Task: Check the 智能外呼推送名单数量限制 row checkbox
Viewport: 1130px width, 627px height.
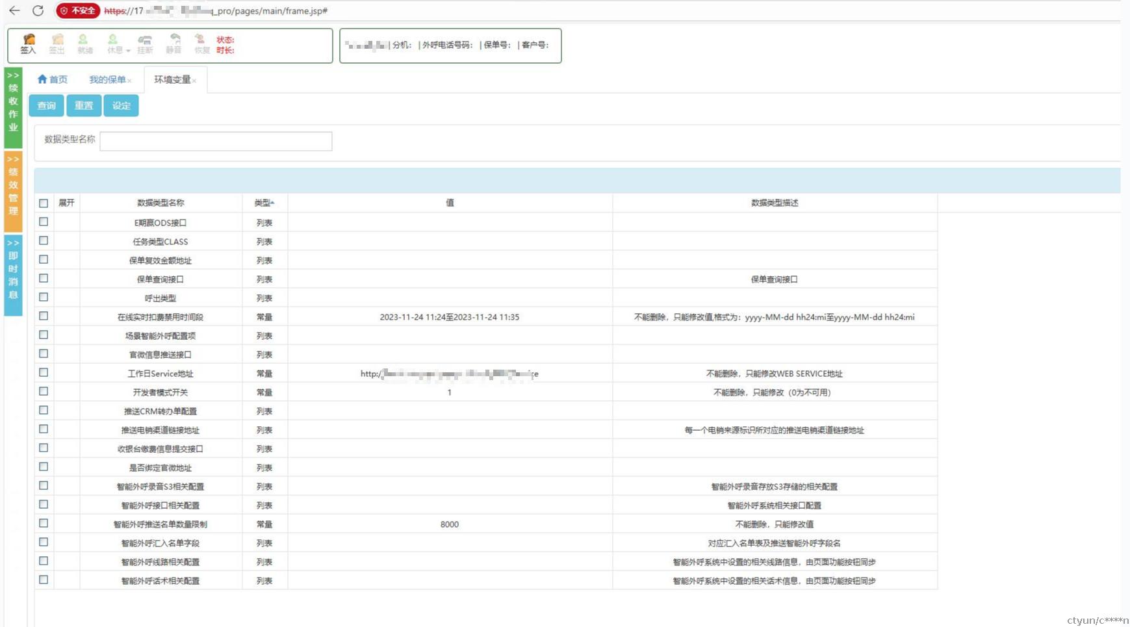Action: point(44,523)
